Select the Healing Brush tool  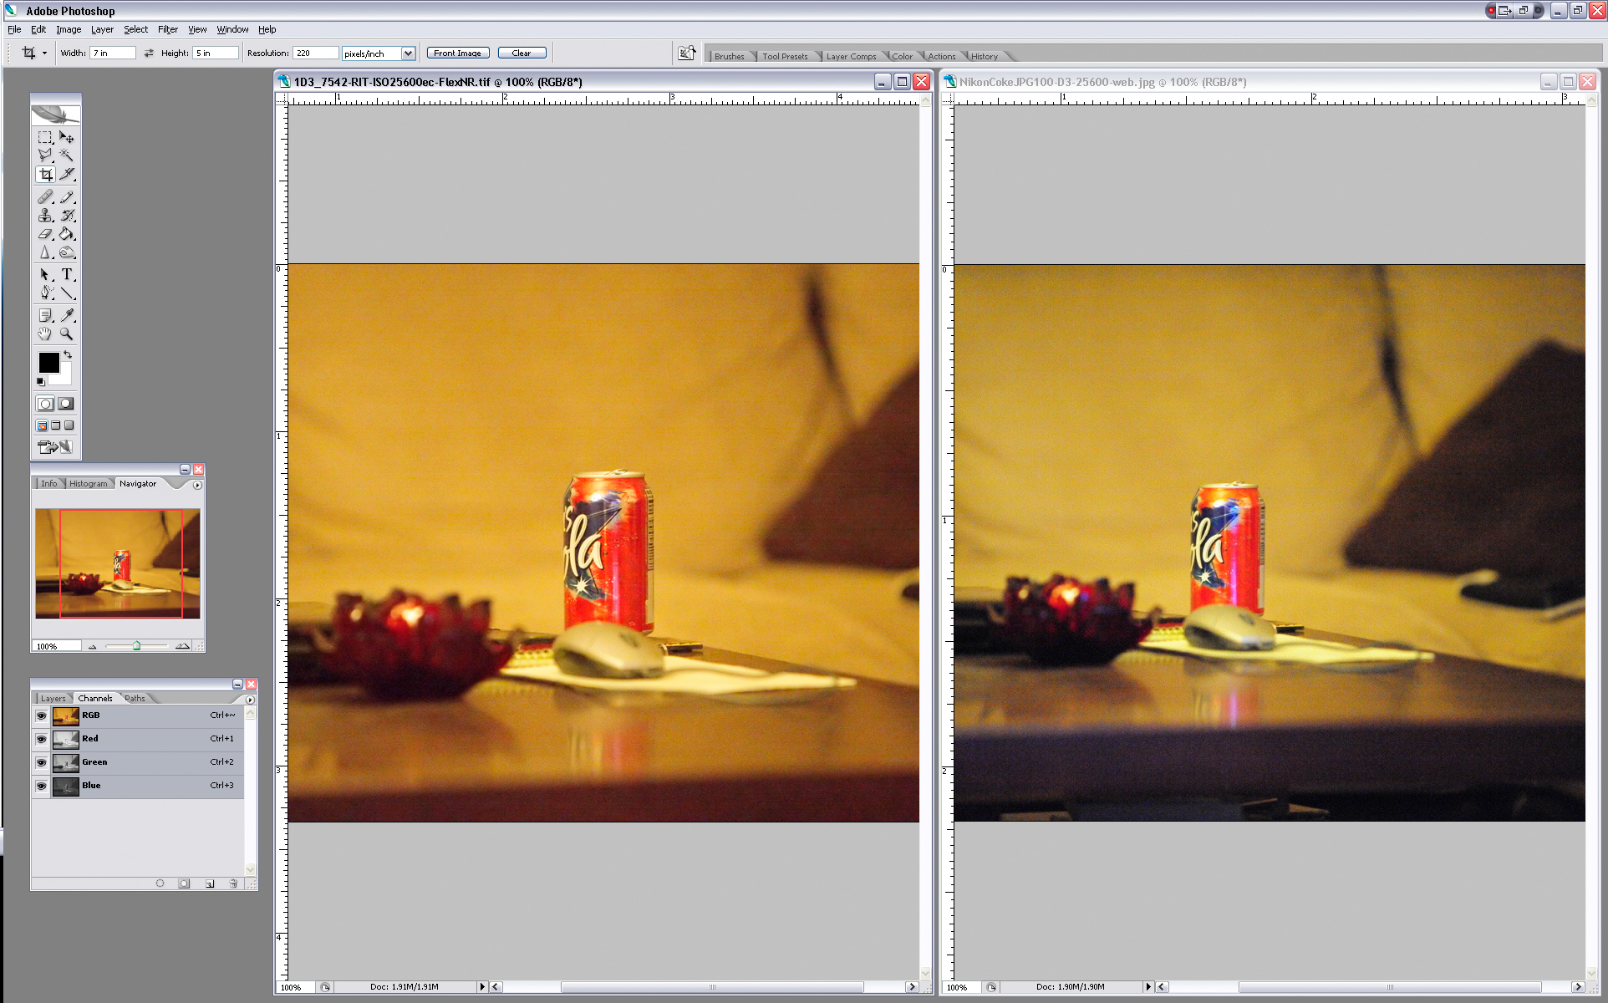45,196
